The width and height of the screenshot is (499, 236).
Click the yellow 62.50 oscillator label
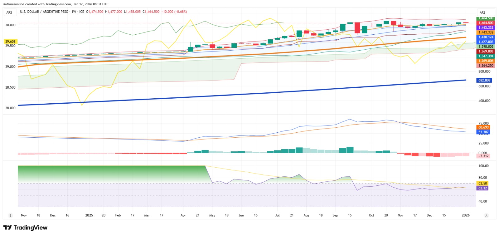(482, 183)
